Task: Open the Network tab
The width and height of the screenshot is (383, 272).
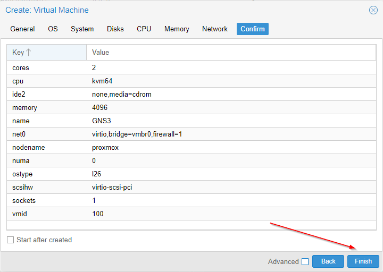Action: tap(215, 29)
